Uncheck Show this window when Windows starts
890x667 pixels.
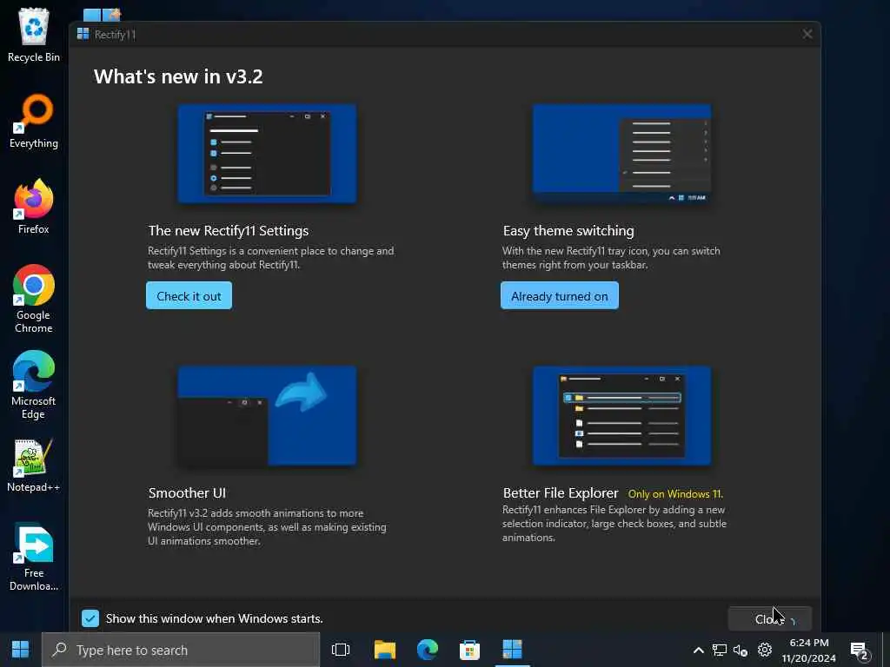[90, 618]
